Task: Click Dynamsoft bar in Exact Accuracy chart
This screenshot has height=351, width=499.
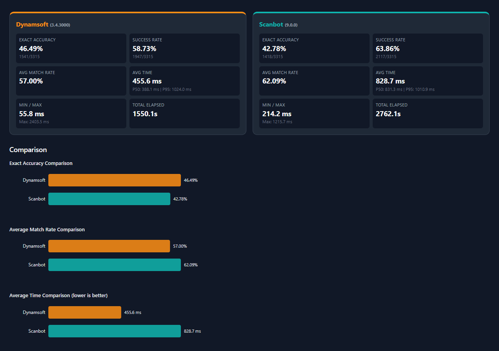Action: click(115, 180)
